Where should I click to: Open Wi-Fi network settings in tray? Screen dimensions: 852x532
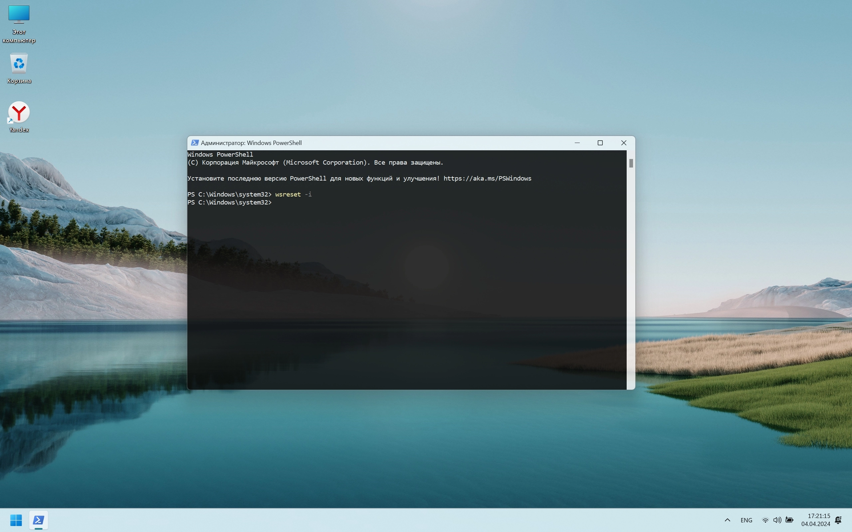[x=765, y=520]
